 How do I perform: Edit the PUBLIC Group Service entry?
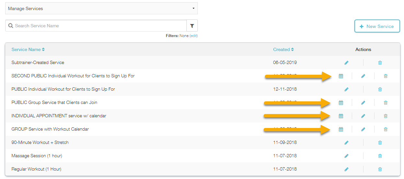(363, 103)
